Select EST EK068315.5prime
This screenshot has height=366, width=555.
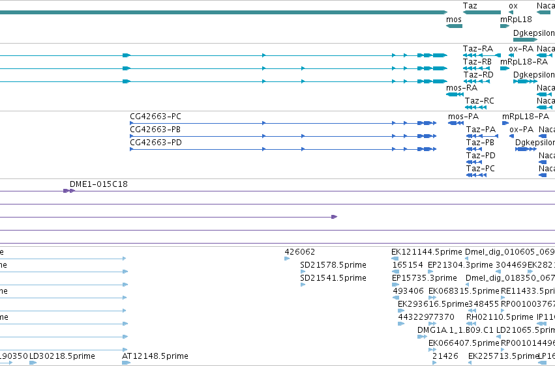tap(464, 291)
